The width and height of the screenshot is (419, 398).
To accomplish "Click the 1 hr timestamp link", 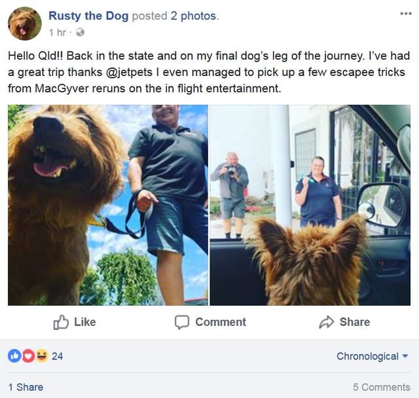I will click(x=56, y=31).
